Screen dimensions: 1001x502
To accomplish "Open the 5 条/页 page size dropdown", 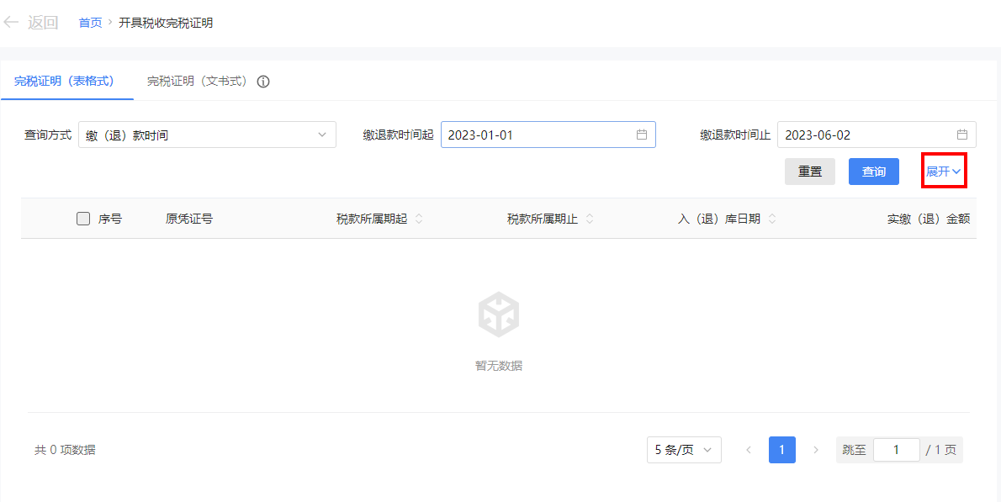I will point(683,450).
